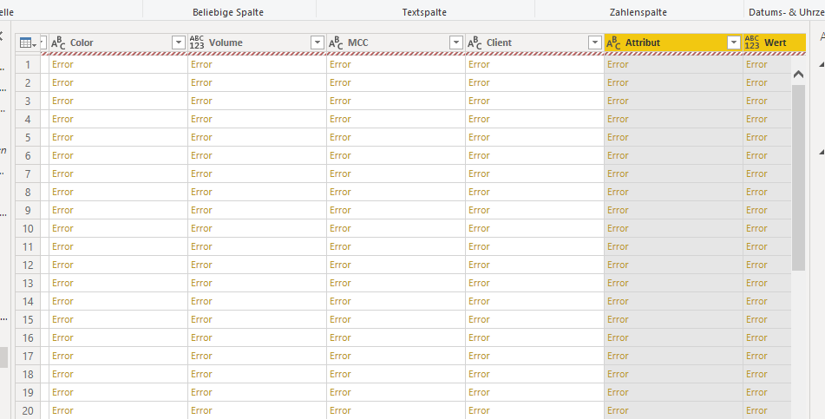825x419 pixels.
Task: Select row number 5
Action: tap(28, 137)
